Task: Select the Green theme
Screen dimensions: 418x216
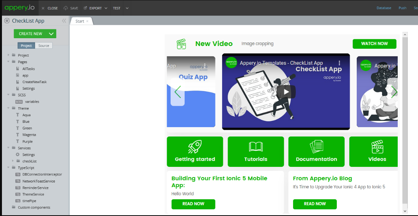Action: (x=27, y=128)
